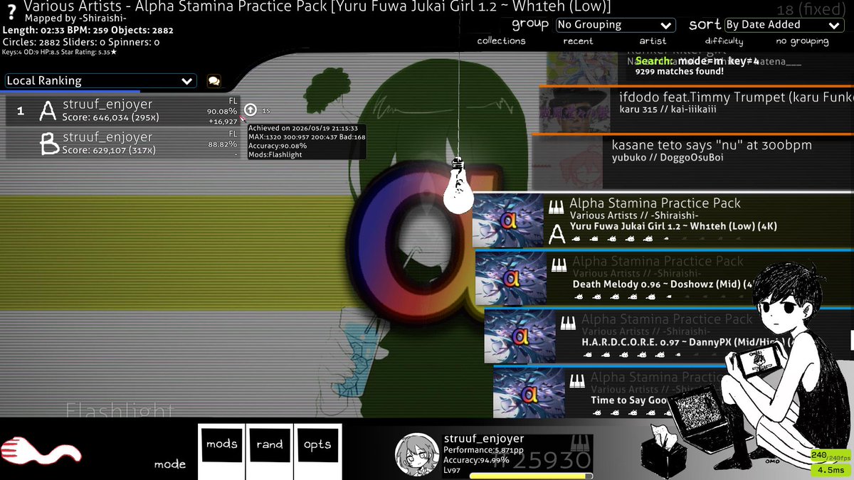The height and width of the screenshot is (480, 854).
Task: Select Yuru Fuwa Jukai Girl 1.2 difficulty
Action: (663, 220)
